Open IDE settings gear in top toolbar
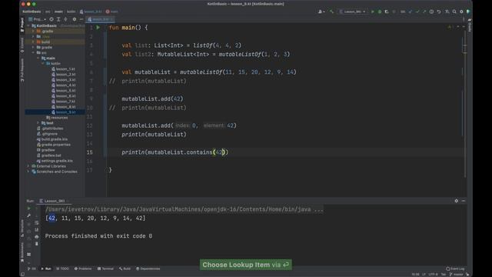The image size is (492, 277). pos(461,12)
